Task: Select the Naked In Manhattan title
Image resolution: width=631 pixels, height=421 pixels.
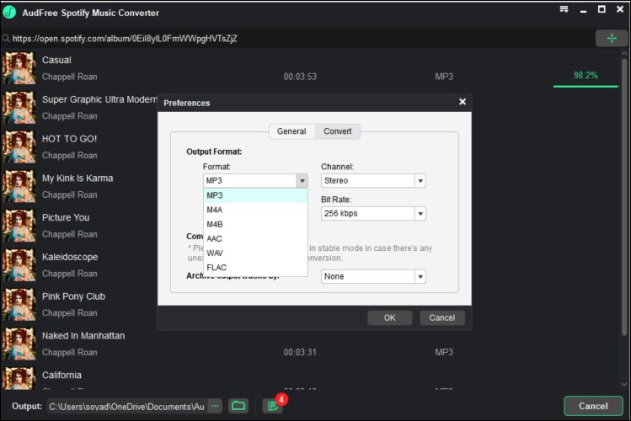Action: (x=83, y=336)
